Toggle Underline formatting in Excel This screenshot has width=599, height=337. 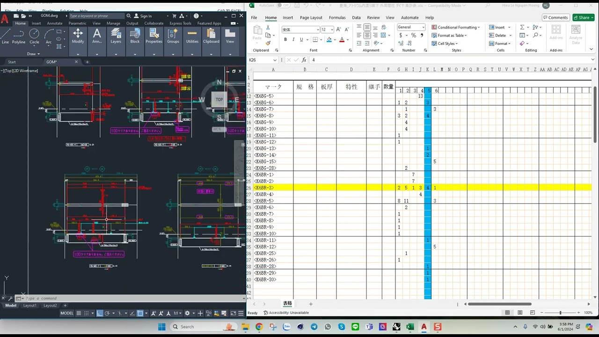click(x=301, y=40)
